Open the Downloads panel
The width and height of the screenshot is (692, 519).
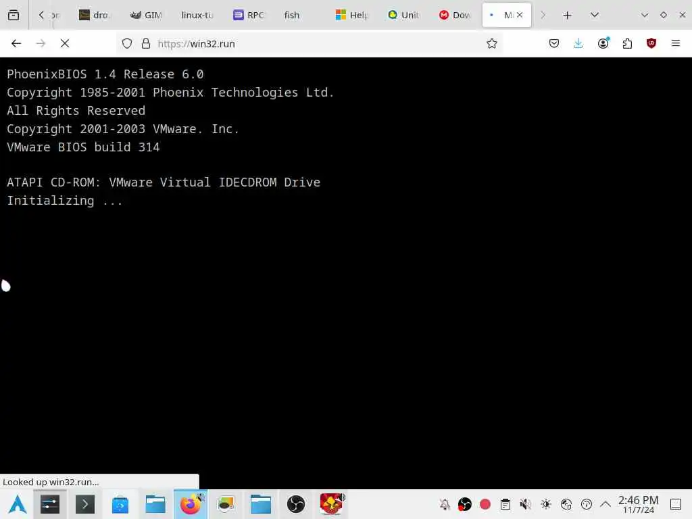click(x=578, y=43)
